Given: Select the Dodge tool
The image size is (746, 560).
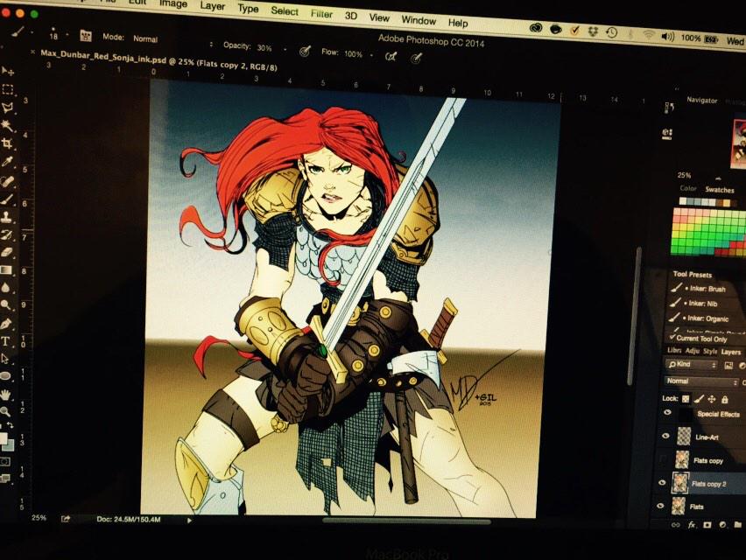Looking at the screenshot, I should [6, 305].
